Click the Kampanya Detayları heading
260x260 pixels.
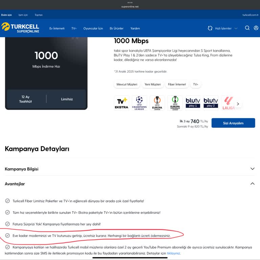click(37, 149)
